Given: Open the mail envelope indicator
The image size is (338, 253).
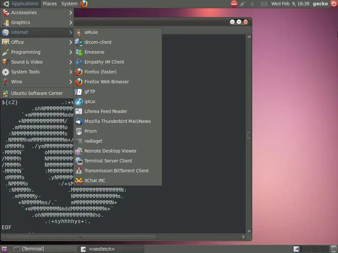Looking at the screenshot, I should click(x=264, y=4).
